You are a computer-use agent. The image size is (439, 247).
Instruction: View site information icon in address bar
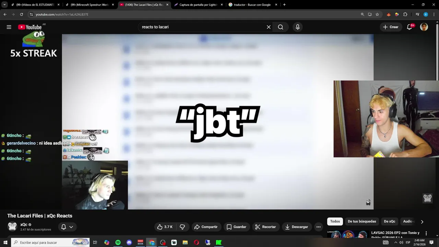31,14
